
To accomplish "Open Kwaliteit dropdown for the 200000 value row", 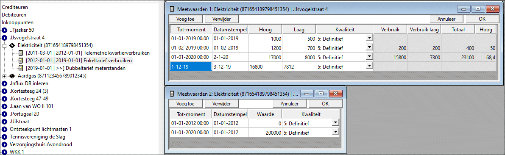I will pyautogui.click(x=335, y=132).
